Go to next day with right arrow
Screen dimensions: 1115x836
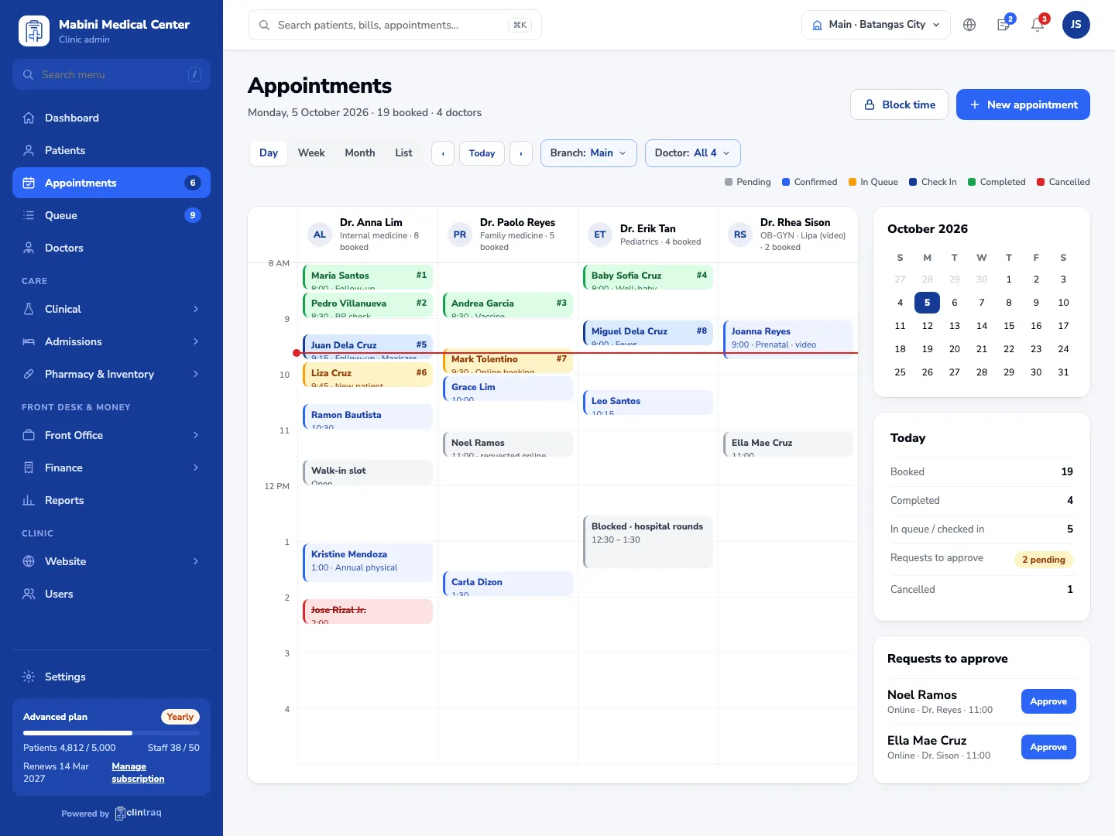click(521, 153)
